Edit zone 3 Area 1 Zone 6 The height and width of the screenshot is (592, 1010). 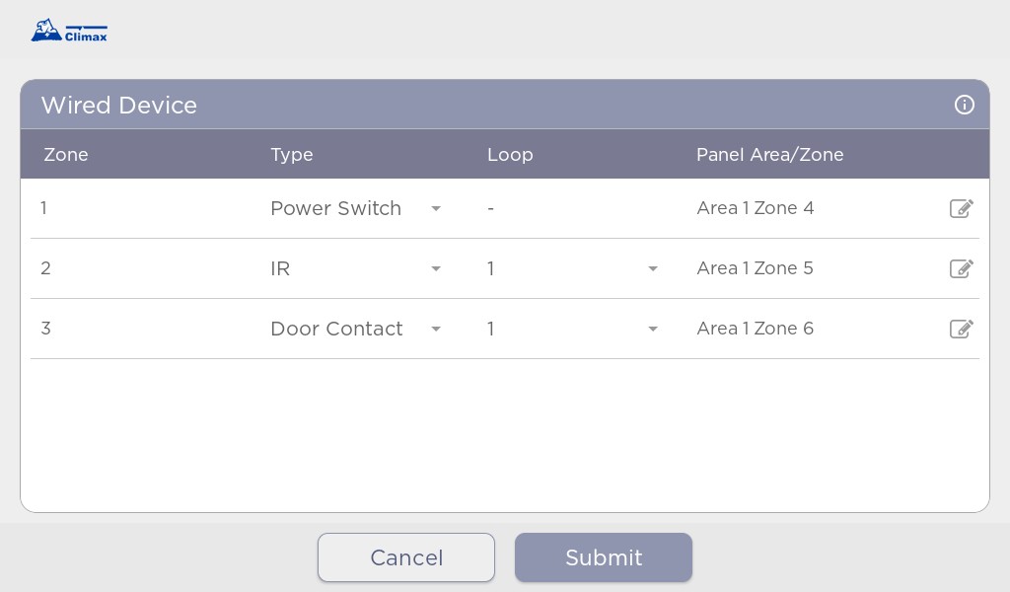coord(961,329)
